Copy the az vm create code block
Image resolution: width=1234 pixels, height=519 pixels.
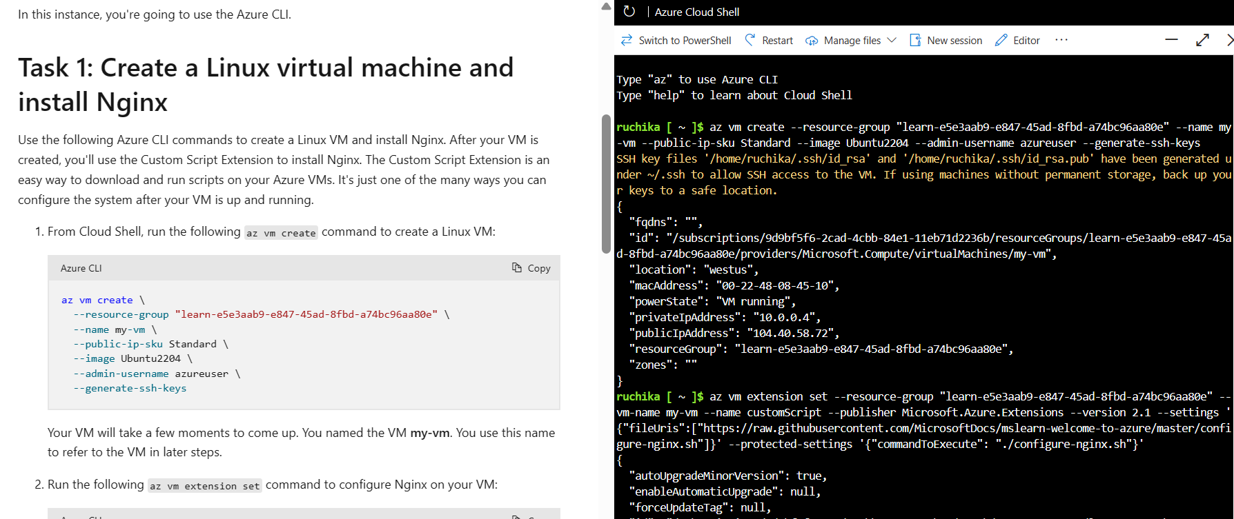click(531, 268)
